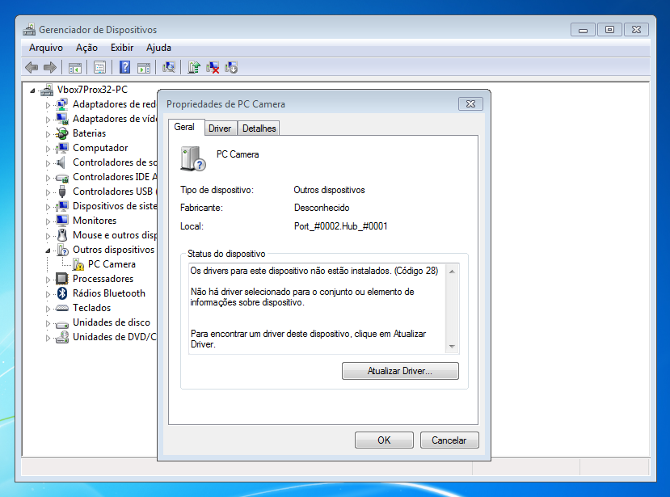670x497 pixels.
Task: Click the Monitores icon in tree
Action: tap(62, 221)
